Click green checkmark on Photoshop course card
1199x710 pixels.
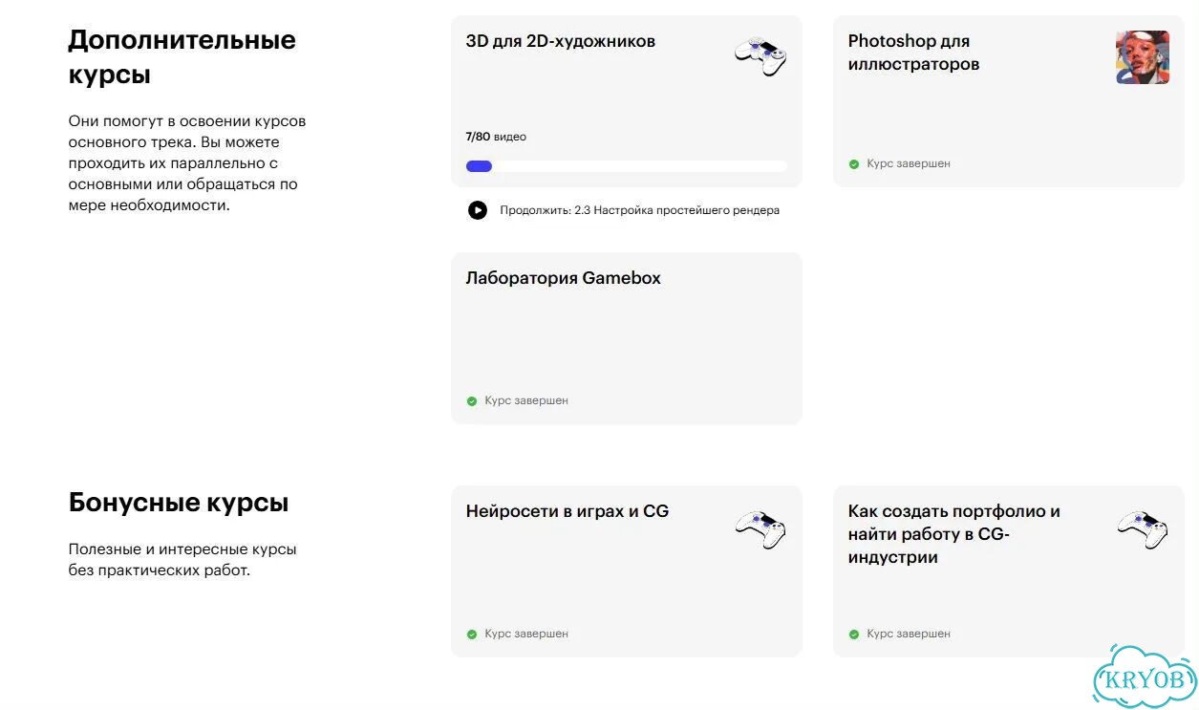tap(854, 164)
